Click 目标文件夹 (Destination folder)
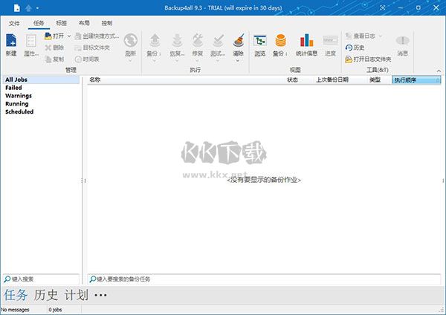 click(x=92, y=48)
